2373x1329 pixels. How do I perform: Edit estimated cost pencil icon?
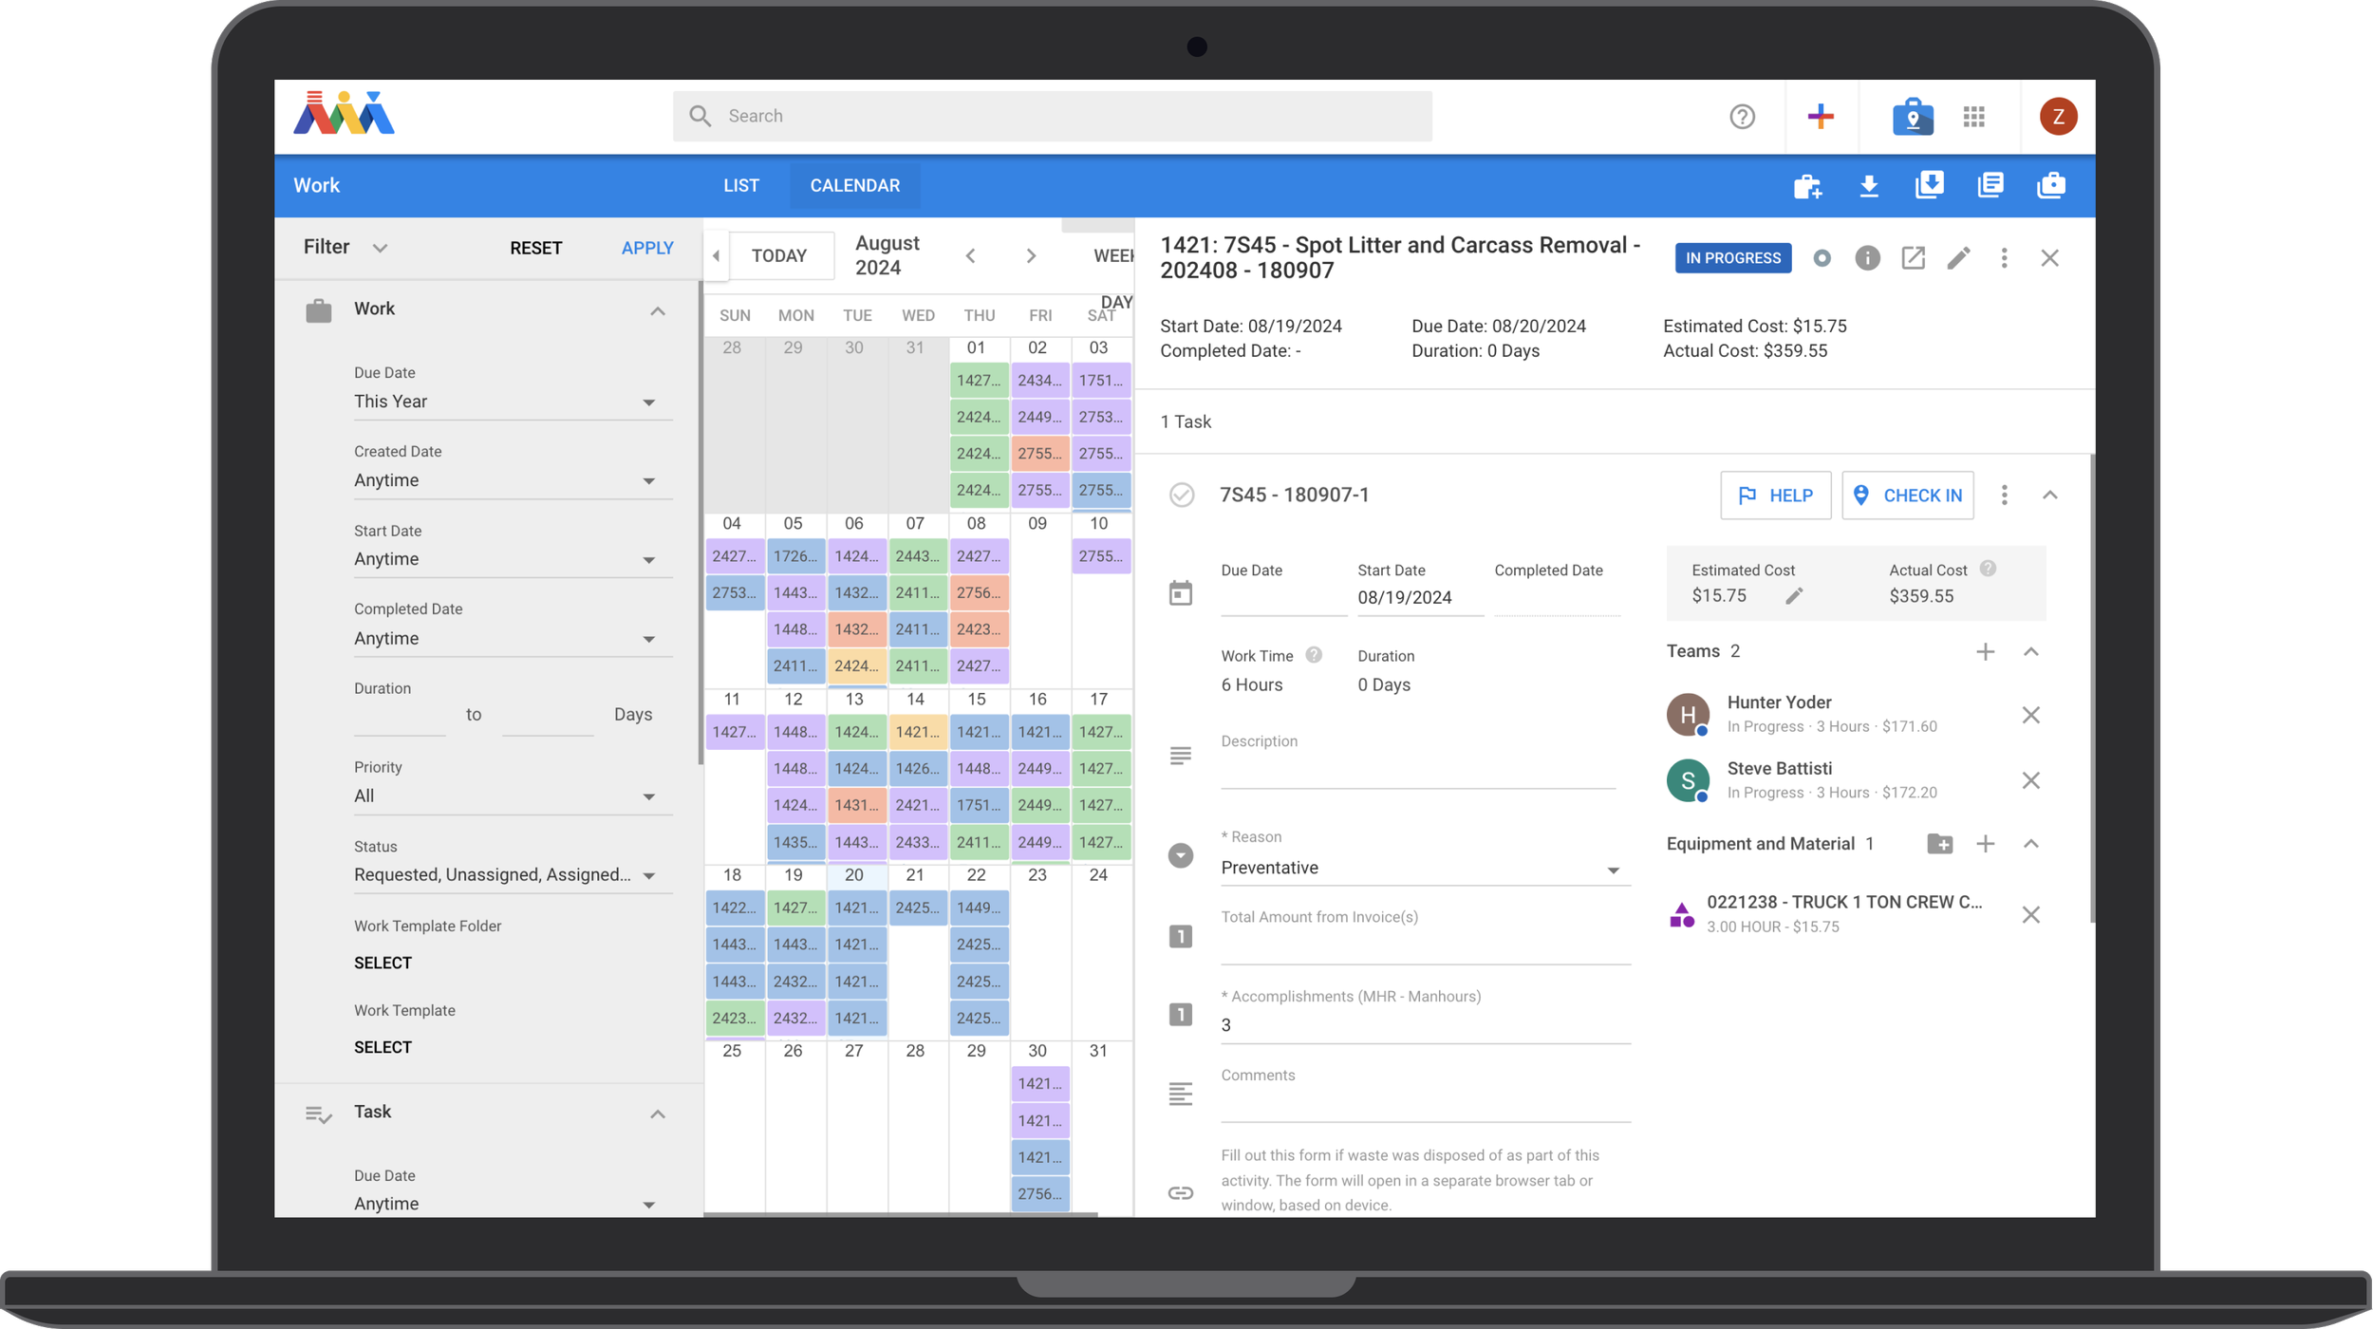click(1793, 596)
